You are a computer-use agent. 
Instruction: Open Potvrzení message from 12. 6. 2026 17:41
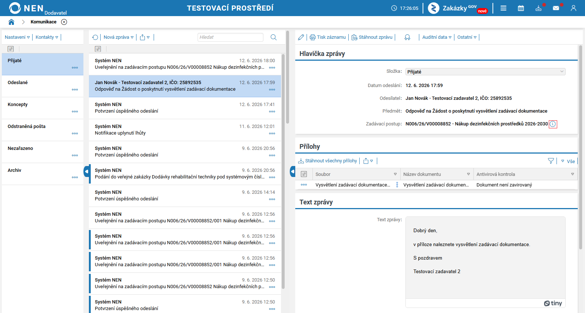pyautogui.click(x=185, y=108)
